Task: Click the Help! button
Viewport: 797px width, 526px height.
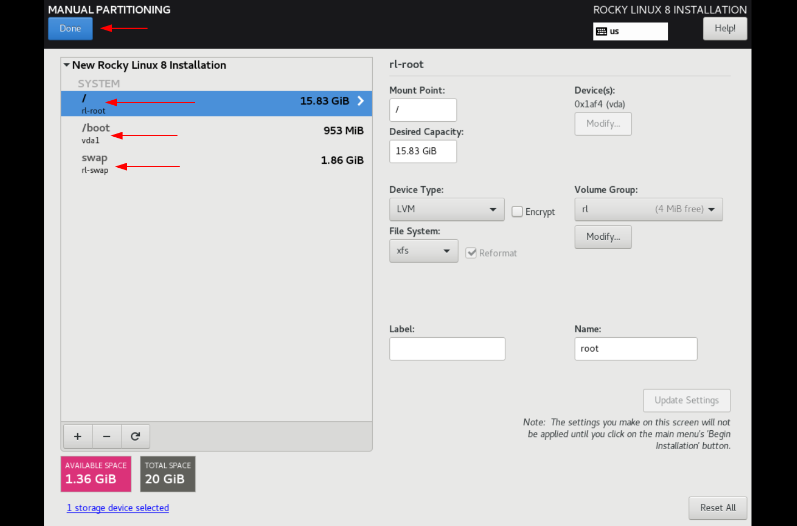Action: coord(725,29)
